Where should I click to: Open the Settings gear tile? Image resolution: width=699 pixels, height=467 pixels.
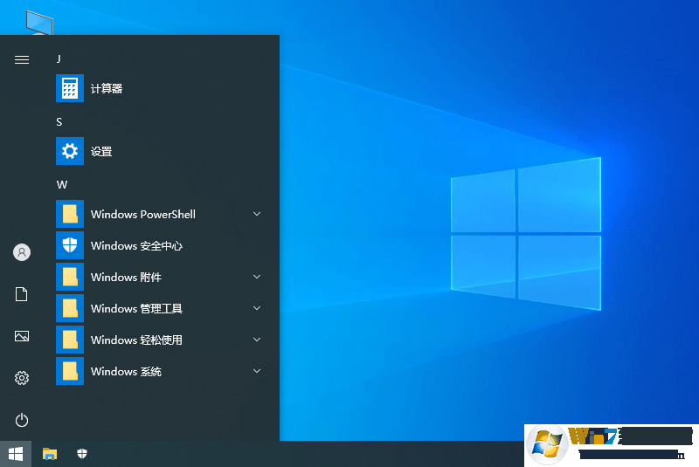pyautogui.click(x=70, y=151)
